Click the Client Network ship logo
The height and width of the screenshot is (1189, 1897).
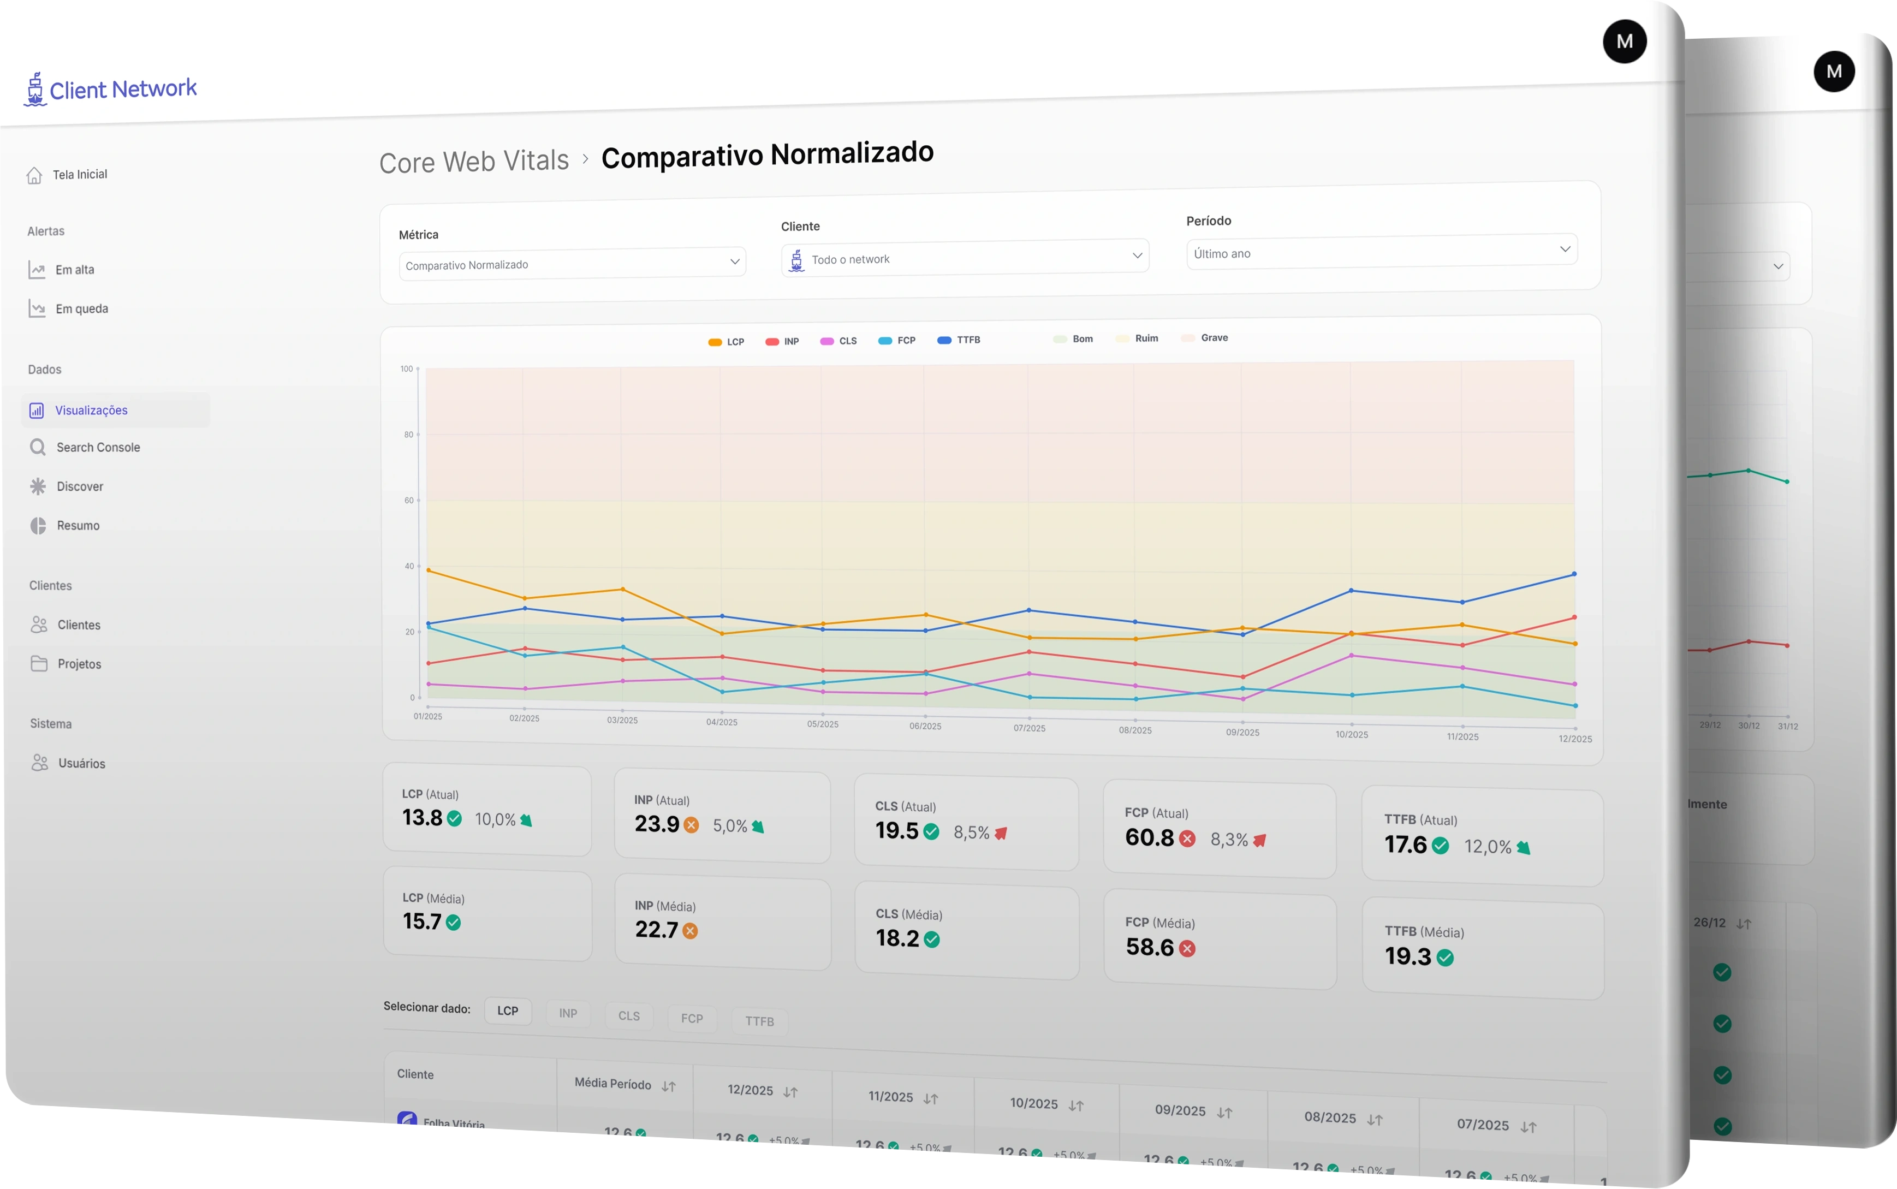point(34,90)
